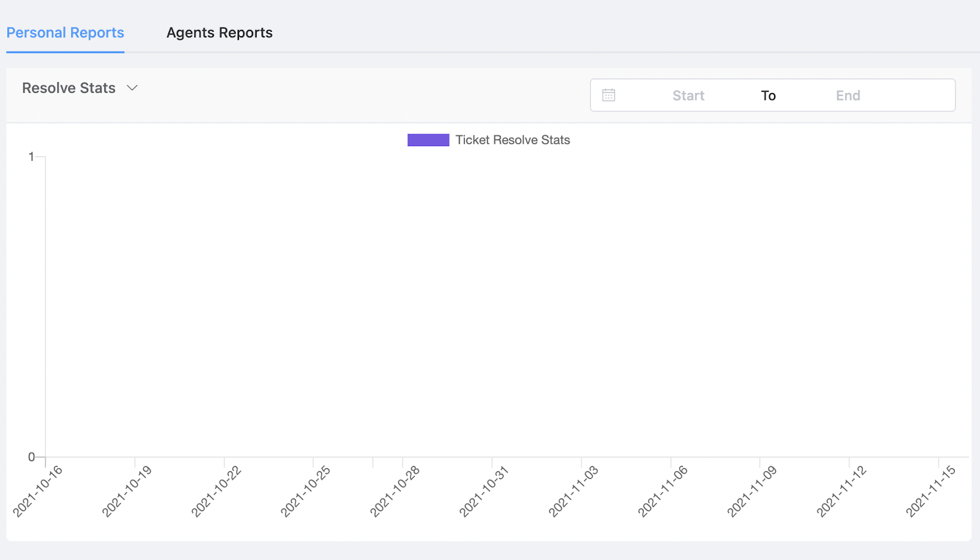
Task: Click the chevron next to Resolve Stats
Action: pos(132,88)
